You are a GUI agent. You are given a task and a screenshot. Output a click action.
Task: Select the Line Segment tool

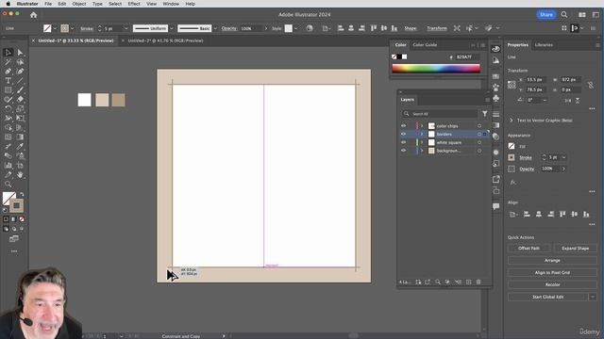[x=20, y=81]
